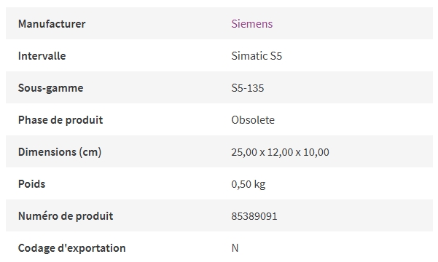Select the Numéro de produit label
This screenshot has width=438, height=262.
click(66, 216)
